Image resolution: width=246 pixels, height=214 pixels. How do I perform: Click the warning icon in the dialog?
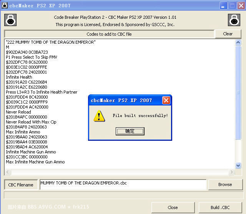99,116
